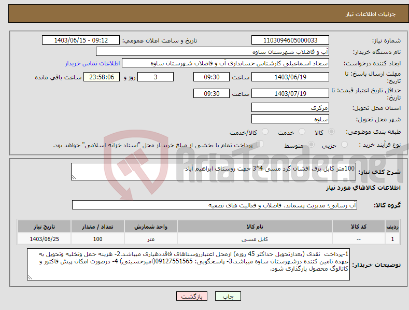Screen dimensions: 409x310
Task: Click the price validity date 1403/07/19
Action: 290,93
